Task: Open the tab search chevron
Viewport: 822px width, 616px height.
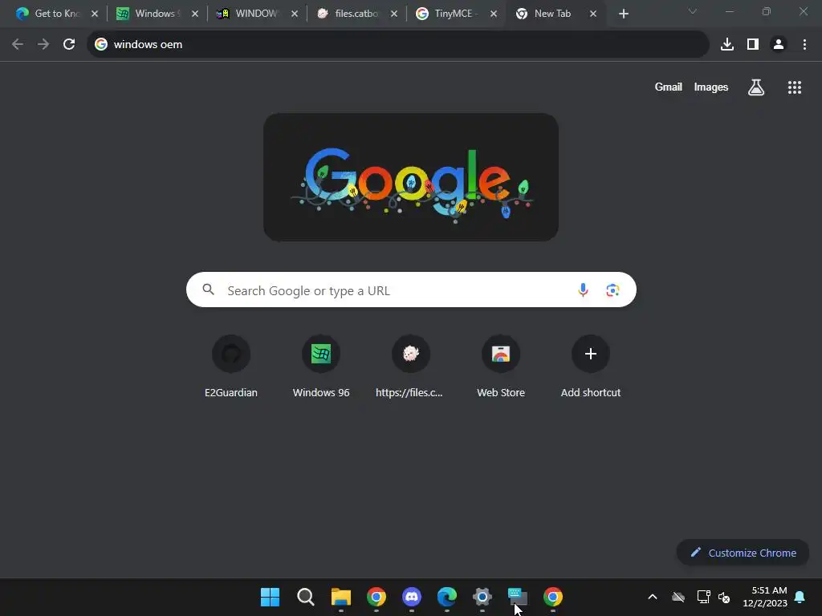Action: click(693, 11)
